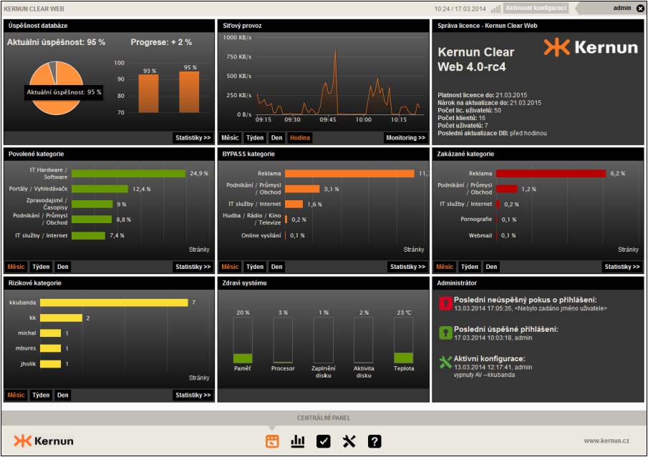
Task: Open the wrench and screwdriver tools icon
Action: coord(349,441)
